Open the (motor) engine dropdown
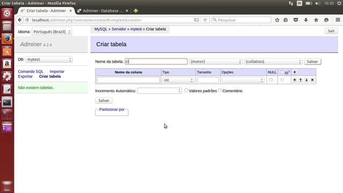This screenshot has width=343, height=193. coord(215,62)
